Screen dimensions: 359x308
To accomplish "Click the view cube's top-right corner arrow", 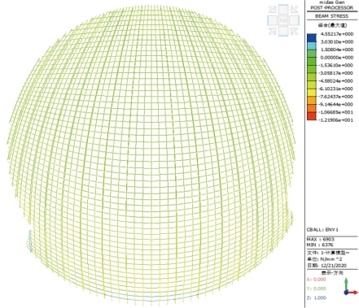I will click(x=294, y=10).
